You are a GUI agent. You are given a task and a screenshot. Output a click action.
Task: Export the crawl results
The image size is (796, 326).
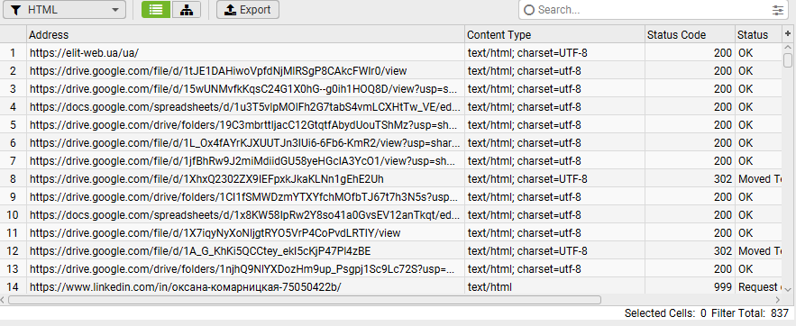pos(248,10)
